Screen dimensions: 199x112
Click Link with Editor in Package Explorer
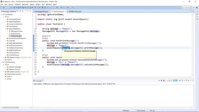(23, 11)
